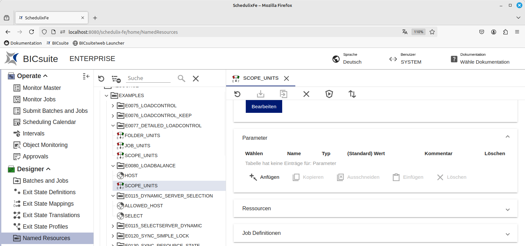Click the refresh icon in tree panel toolbar
This screenshot has width=525, height=246.
tap(101, 79)
